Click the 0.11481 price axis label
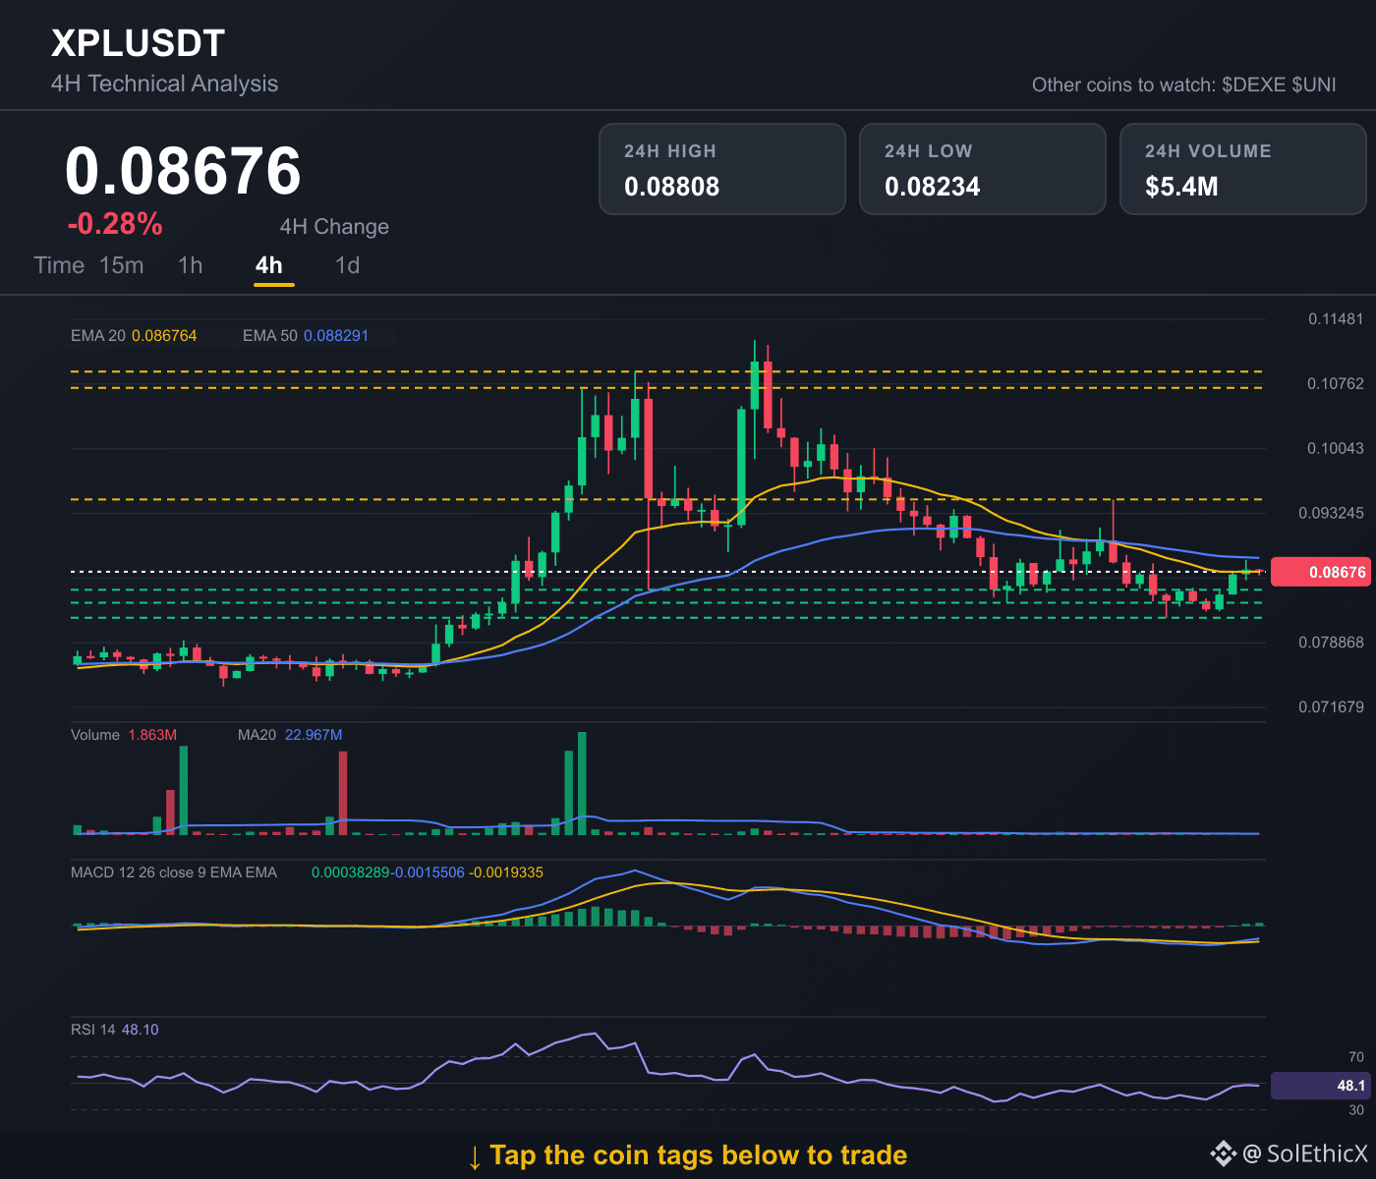The width and height of the screenshot is (1376, 1179). pos(1336,318)
